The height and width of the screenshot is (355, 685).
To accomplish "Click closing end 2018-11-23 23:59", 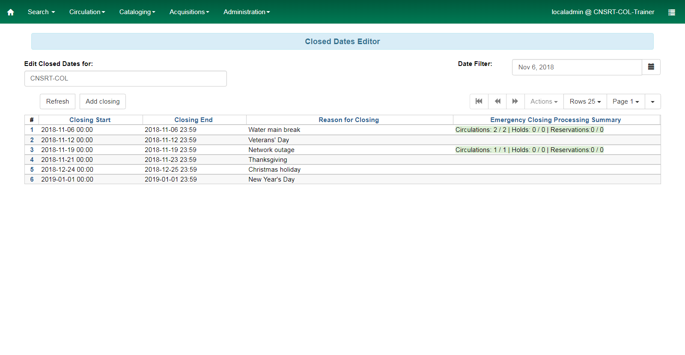I will [170, 160].
